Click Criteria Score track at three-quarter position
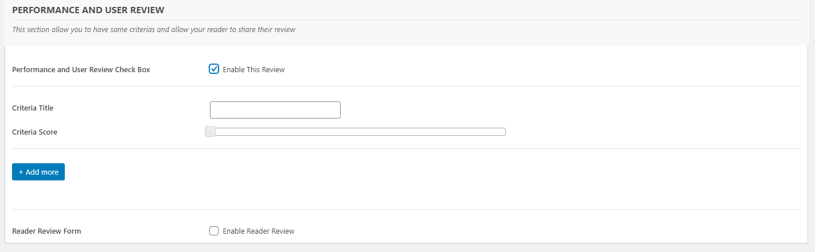The image size is (815, 252). click(431, 132)
